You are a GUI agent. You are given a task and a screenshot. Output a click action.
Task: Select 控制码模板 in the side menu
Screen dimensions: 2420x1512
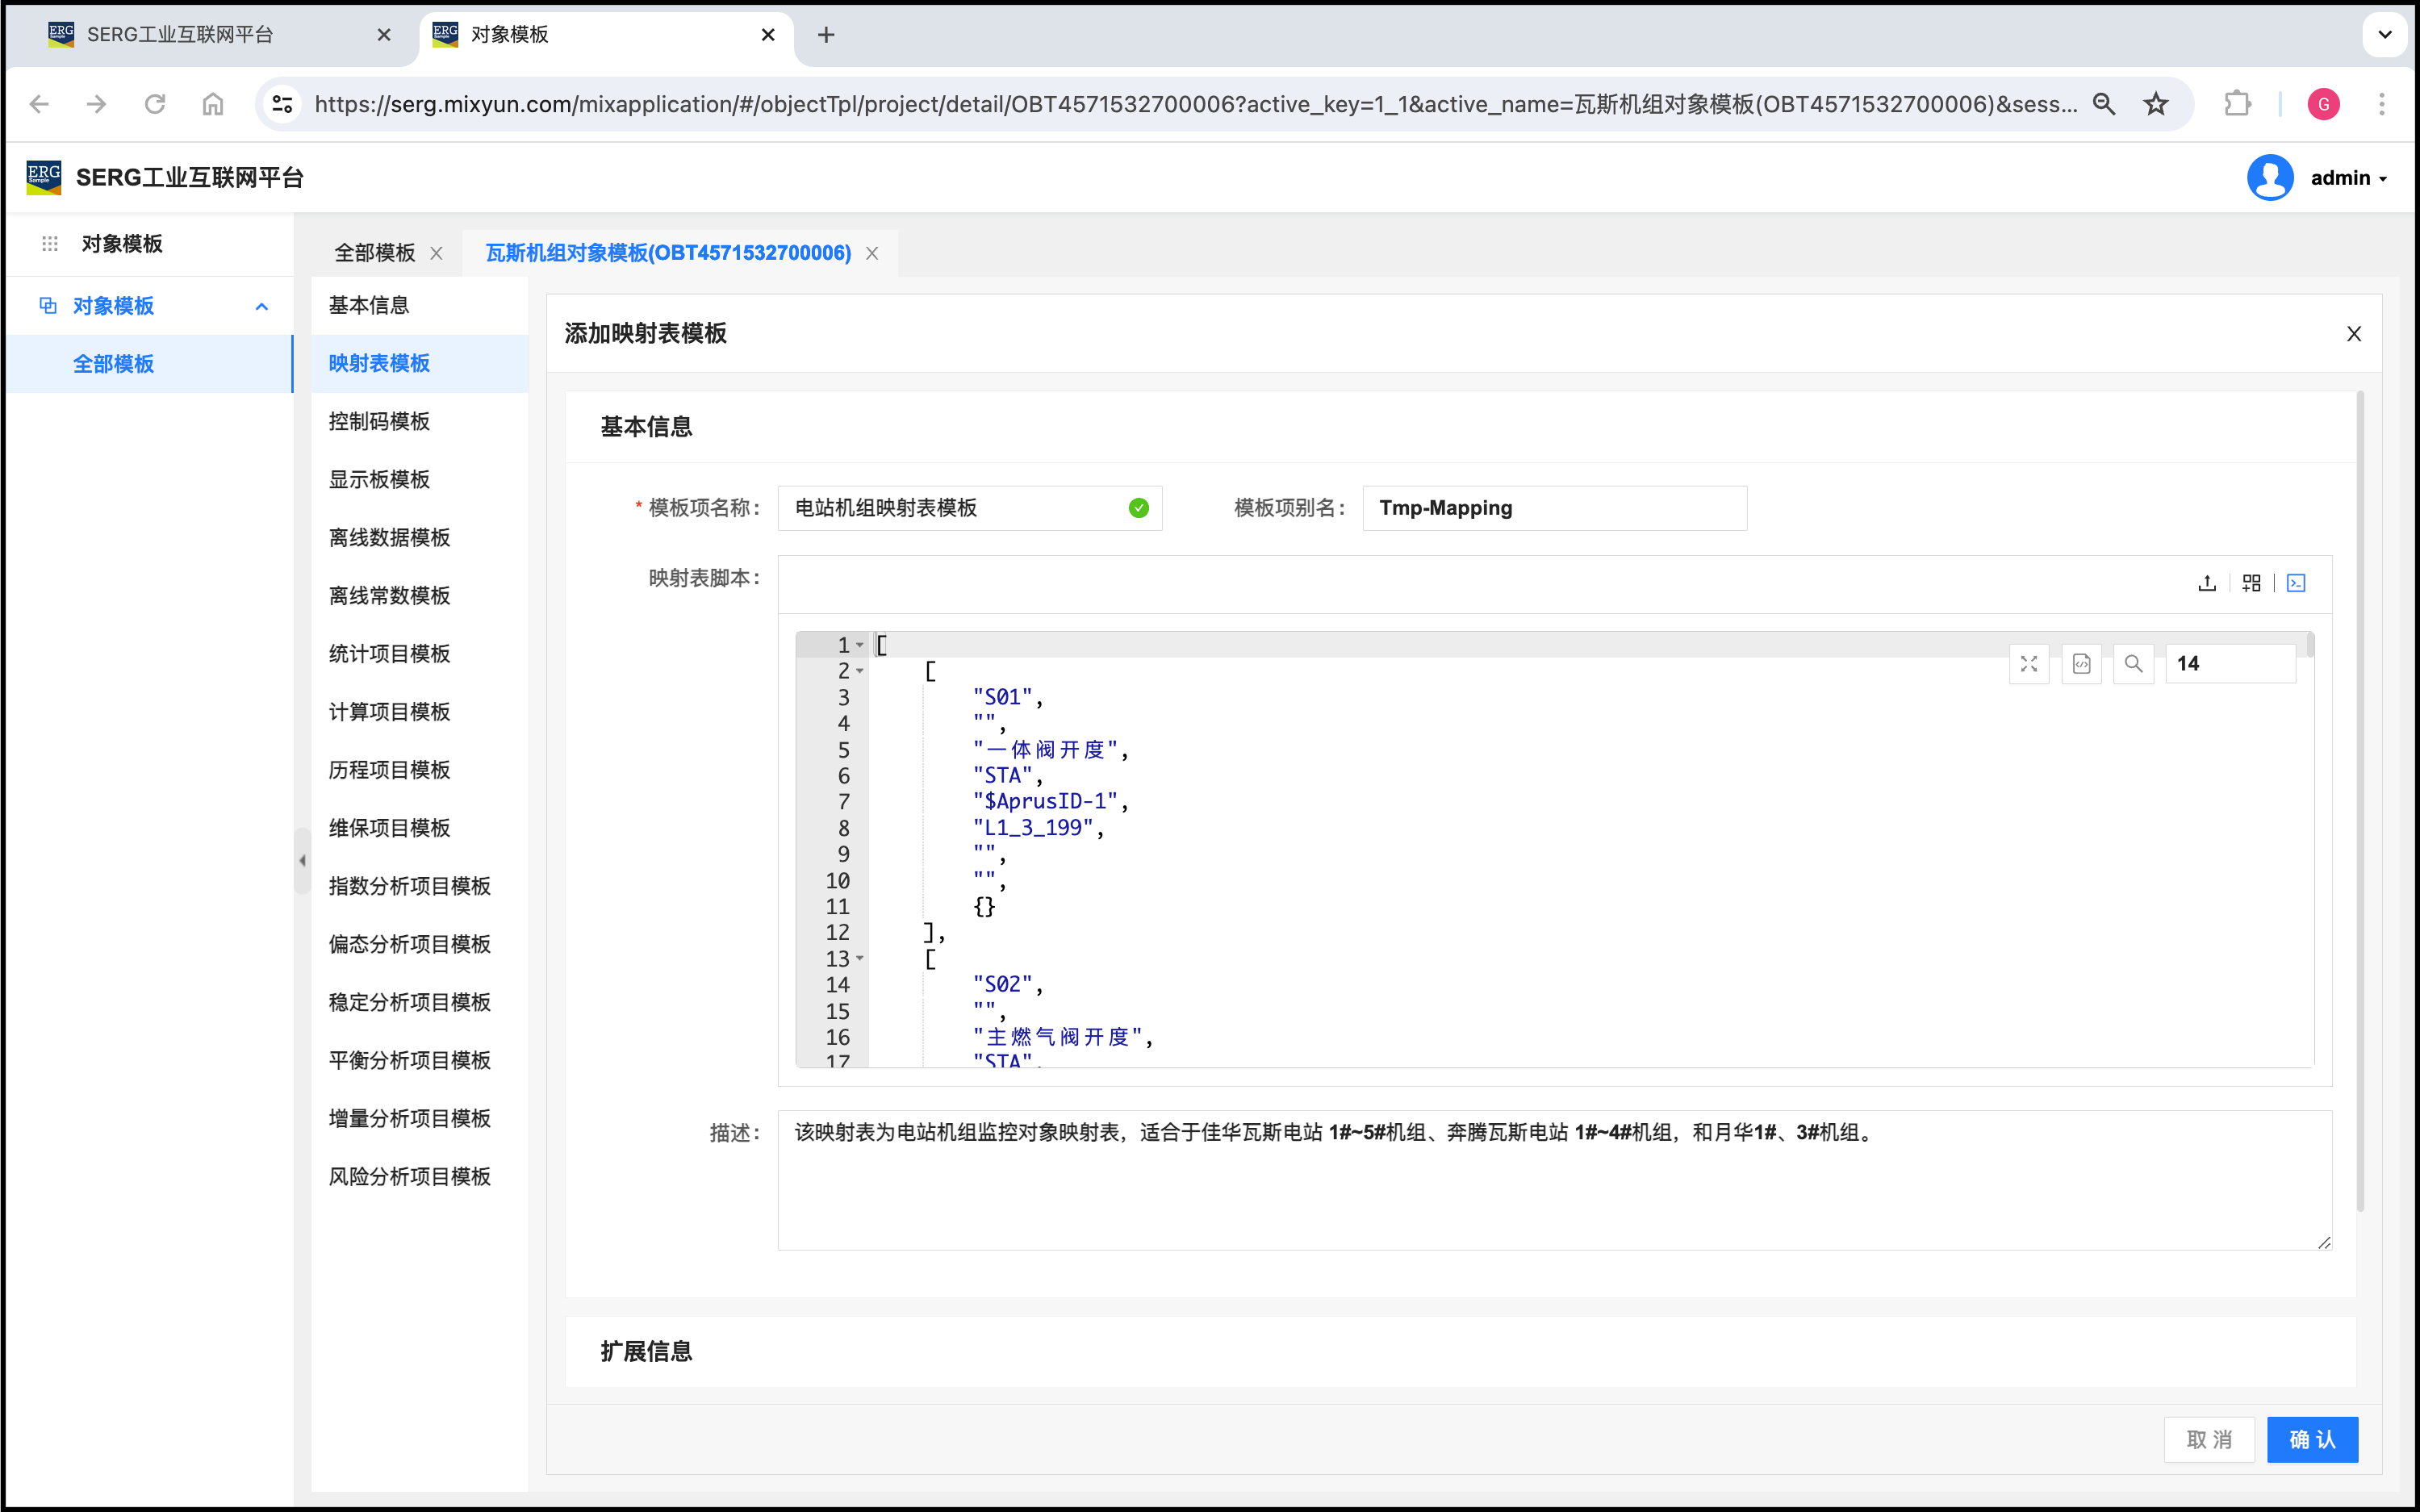click(x=379, y=421)
